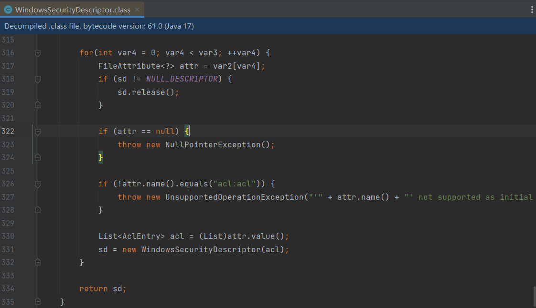Click fold end marker at line 328
The width and height of the screenshot is (536, 308).
pos(38,210)
